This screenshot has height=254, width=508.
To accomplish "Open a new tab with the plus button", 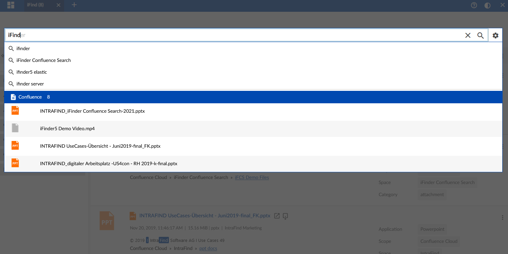I will [x=74, y=5].
